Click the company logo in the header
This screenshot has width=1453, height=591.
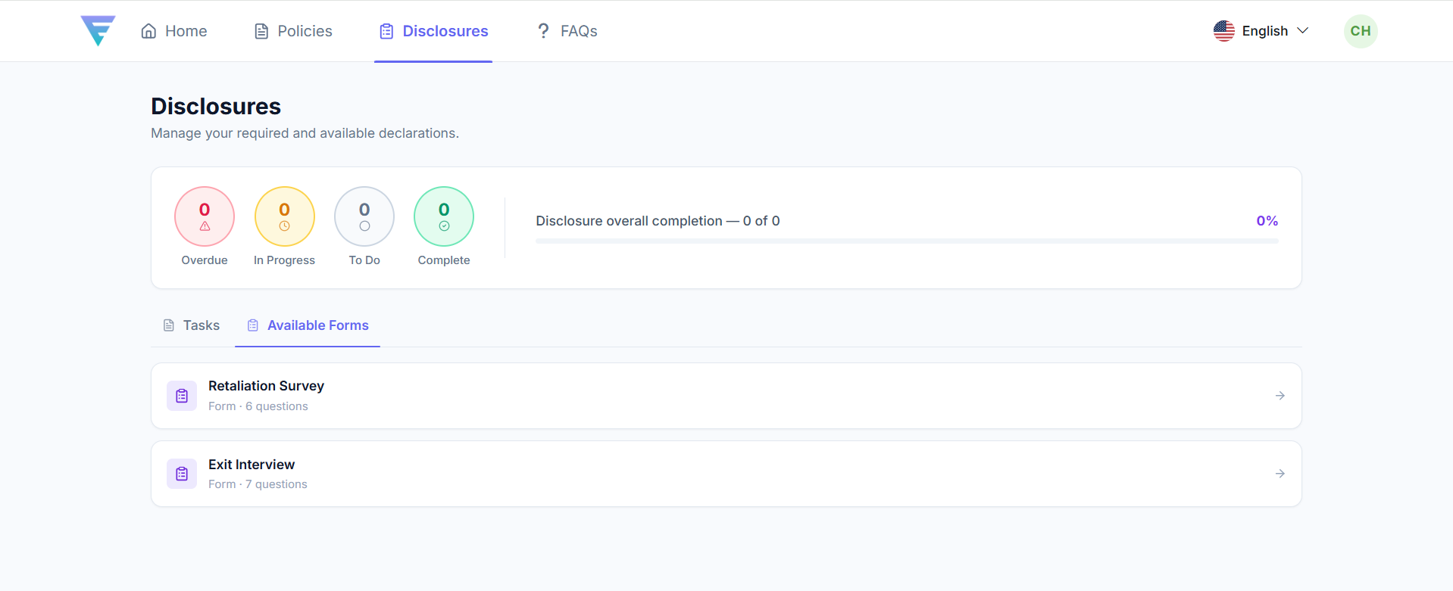98,31
